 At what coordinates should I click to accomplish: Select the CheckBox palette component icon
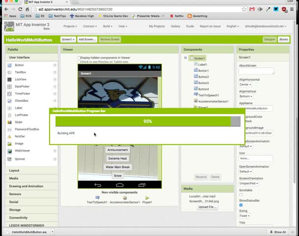click(x=9, y=101)
